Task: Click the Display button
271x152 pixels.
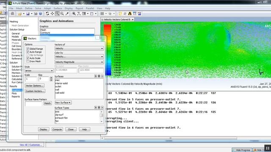Action: (x=44, y=129)
